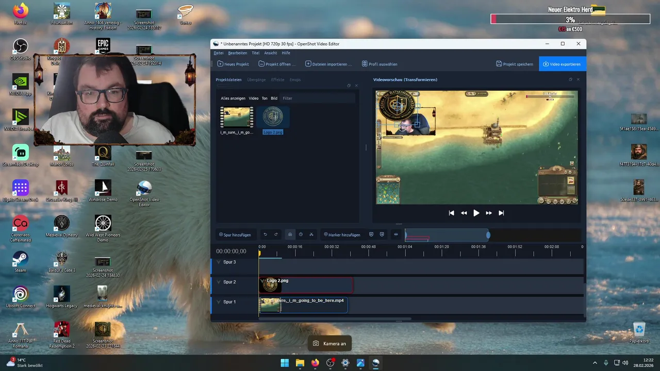
Task: Toggle the razor cut tool
Action: click(311, 234)
